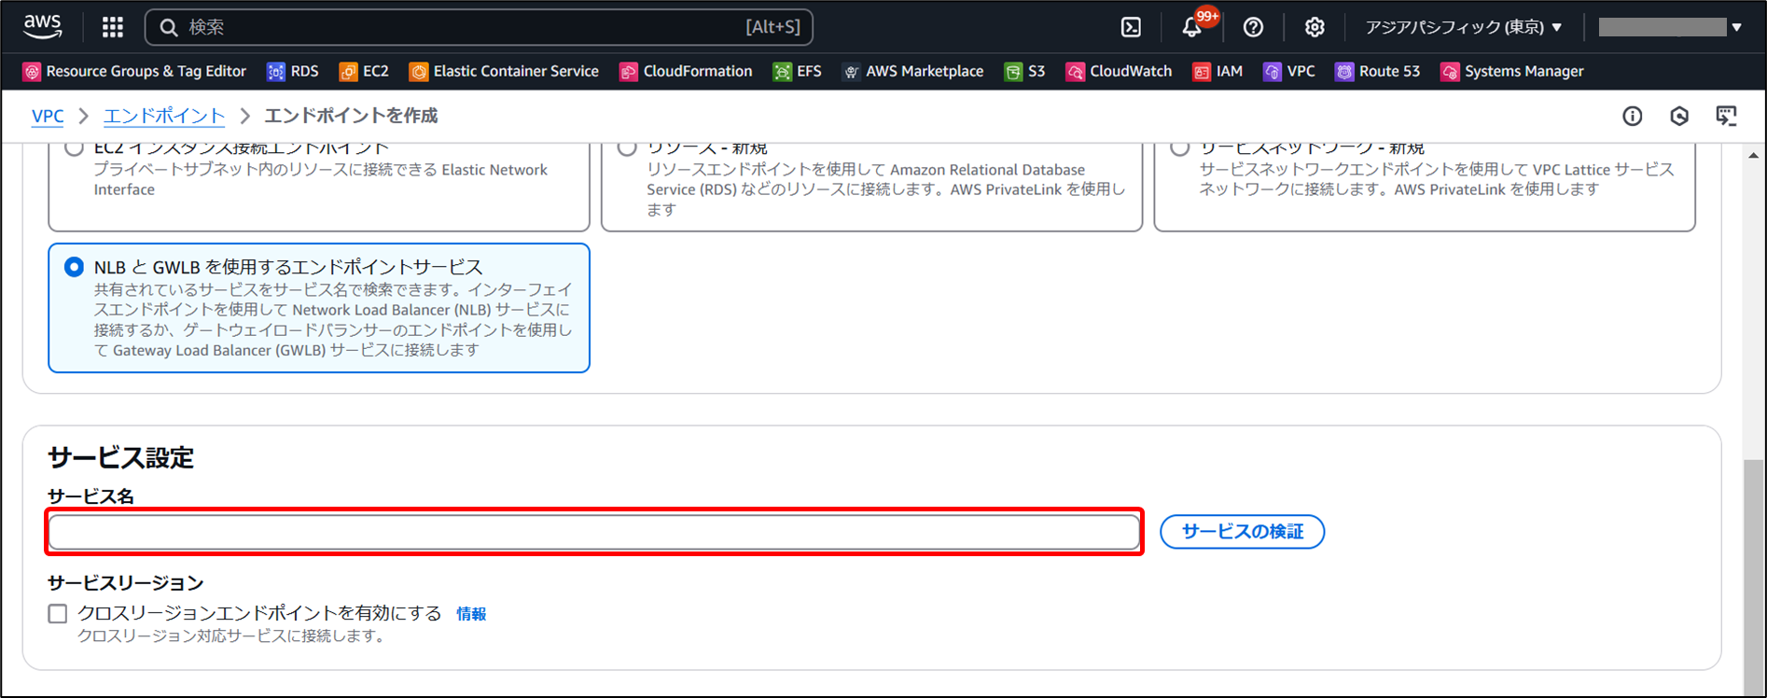
Task: Open Elastic Container Service shortcut
Action: point(504,71)
